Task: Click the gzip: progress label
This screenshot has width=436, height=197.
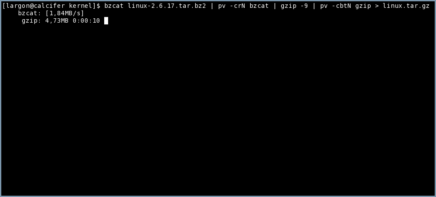Action: point(31,20)
